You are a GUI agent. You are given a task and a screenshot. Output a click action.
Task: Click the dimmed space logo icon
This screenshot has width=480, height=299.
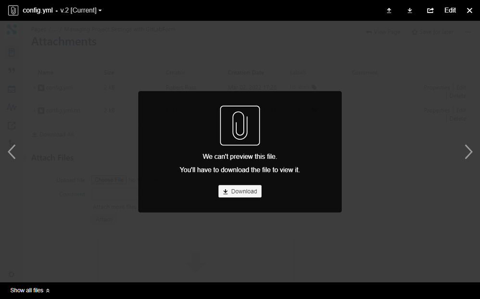[12, 29]
